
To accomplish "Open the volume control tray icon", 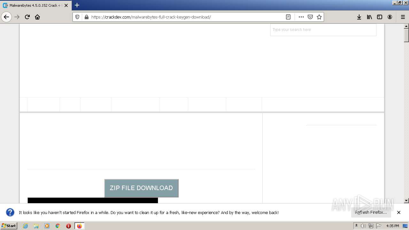I will pyautogui.click(x=363, y=226).
